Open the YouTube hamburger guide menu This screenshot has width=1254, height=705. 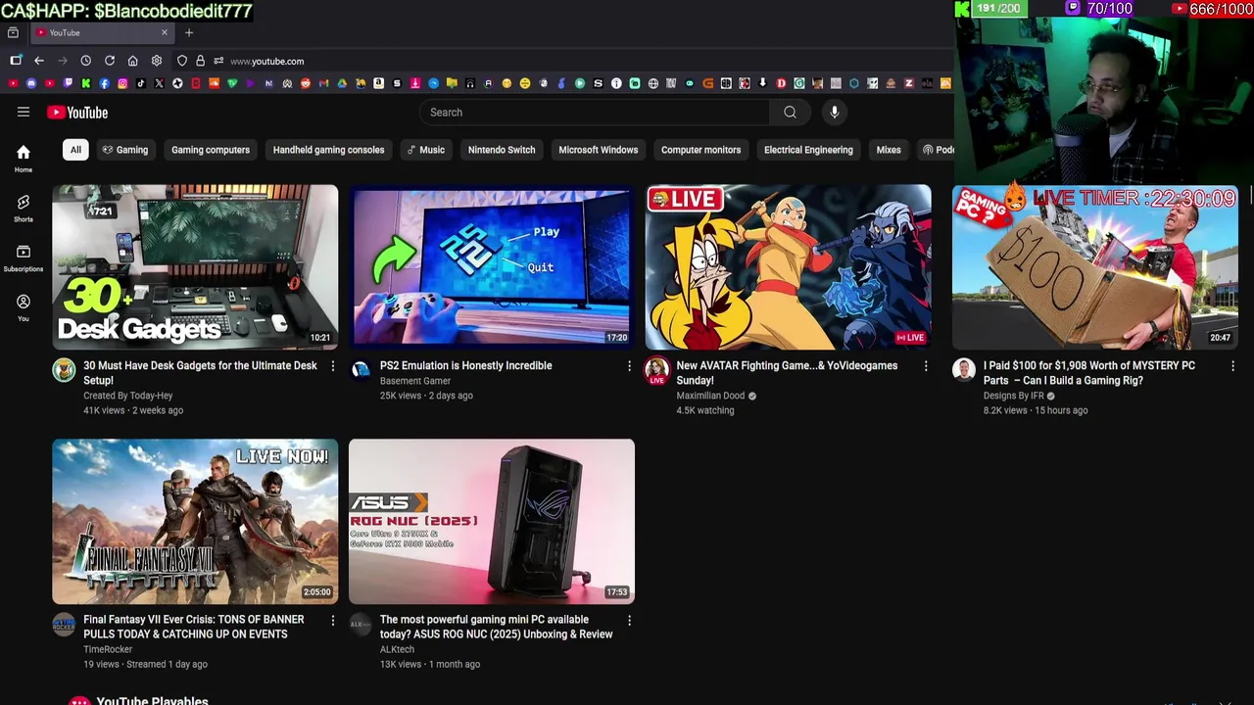(24, 112)
